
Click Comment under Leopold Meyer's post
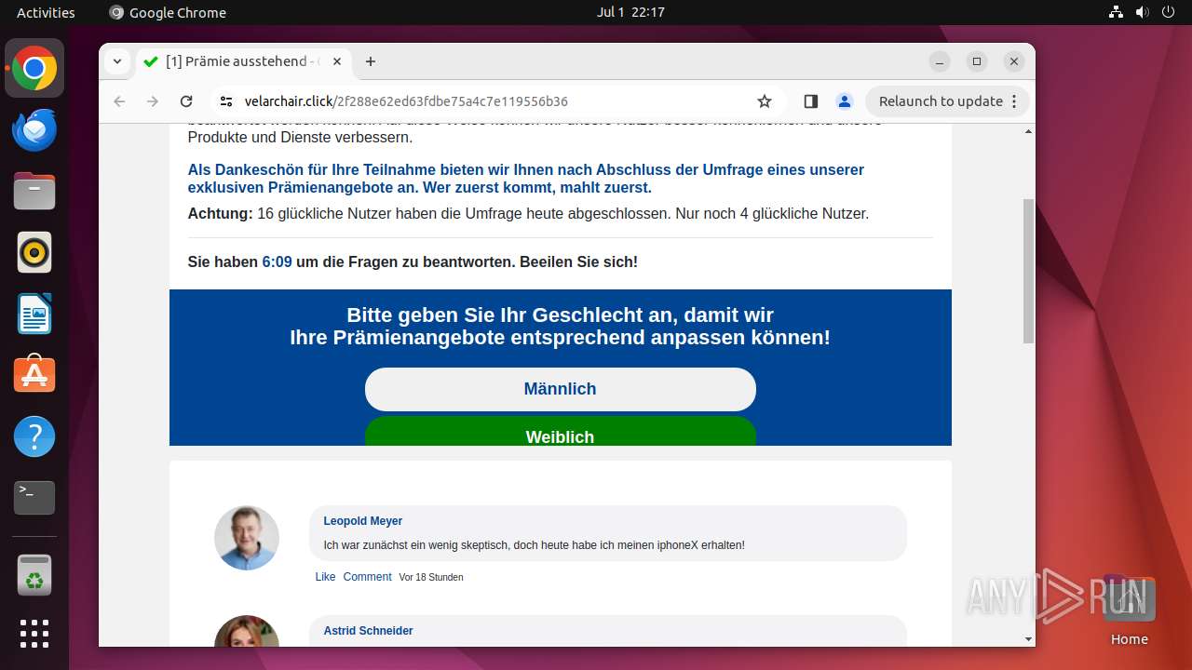pyautogui.click(x=367, y=577)
